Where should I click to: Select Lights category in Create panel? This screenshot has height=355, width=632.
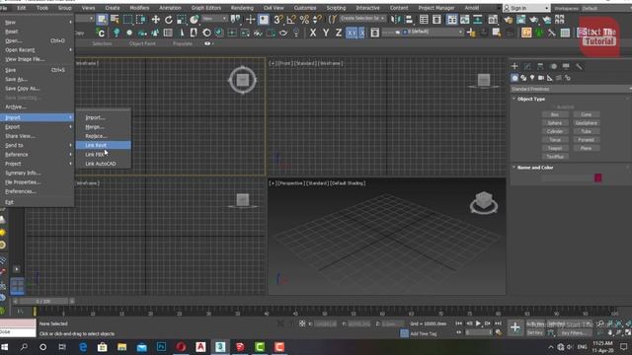[532, 78]
